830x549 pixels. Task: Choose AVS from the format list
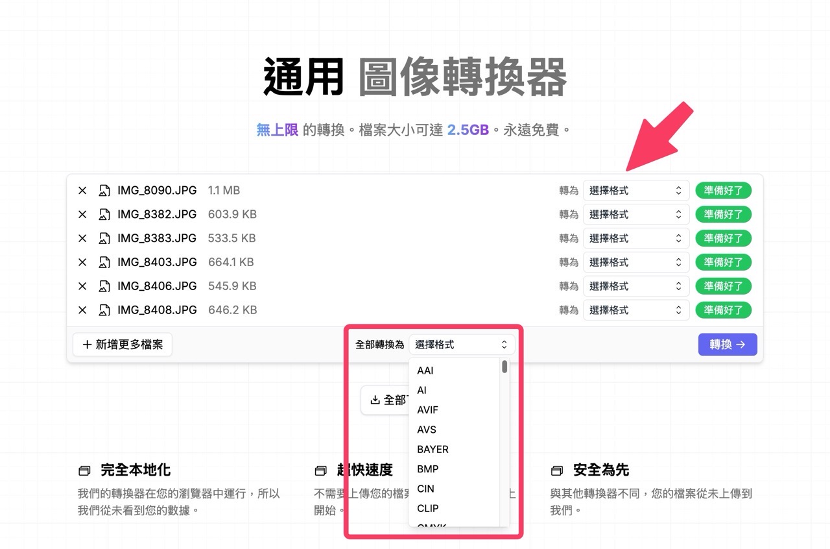pyautogui.click(x=455, y=430)
